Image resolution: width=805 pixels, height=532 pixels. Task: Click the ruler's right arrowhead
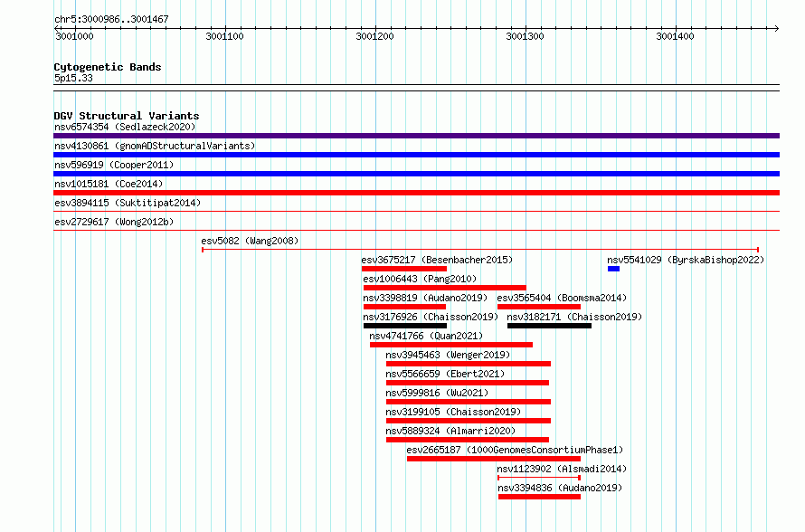point(777,28)
